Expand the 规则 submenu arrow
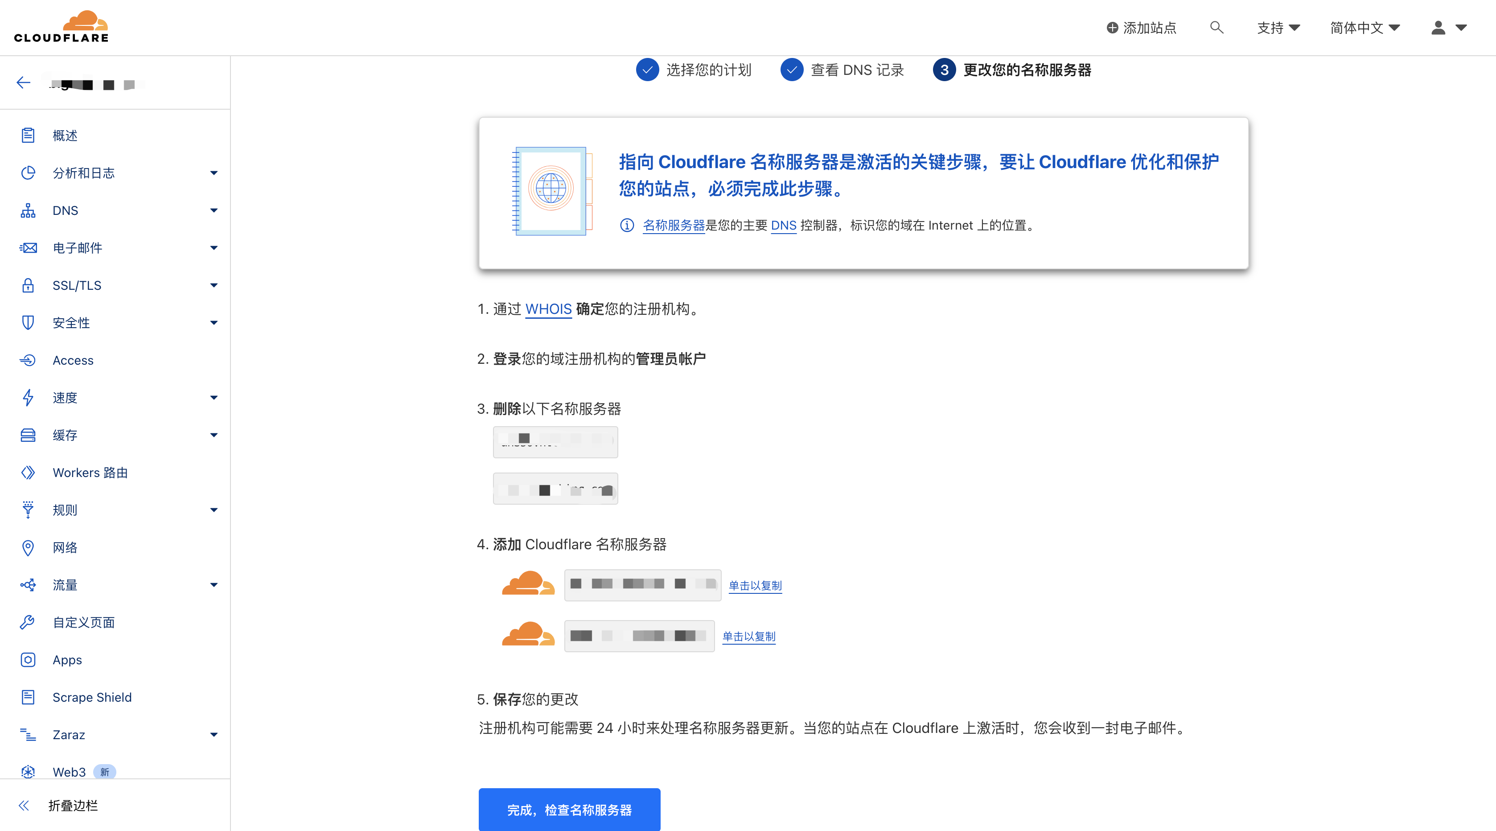This screenshot has width=1496, height=831. coord(214,510)
